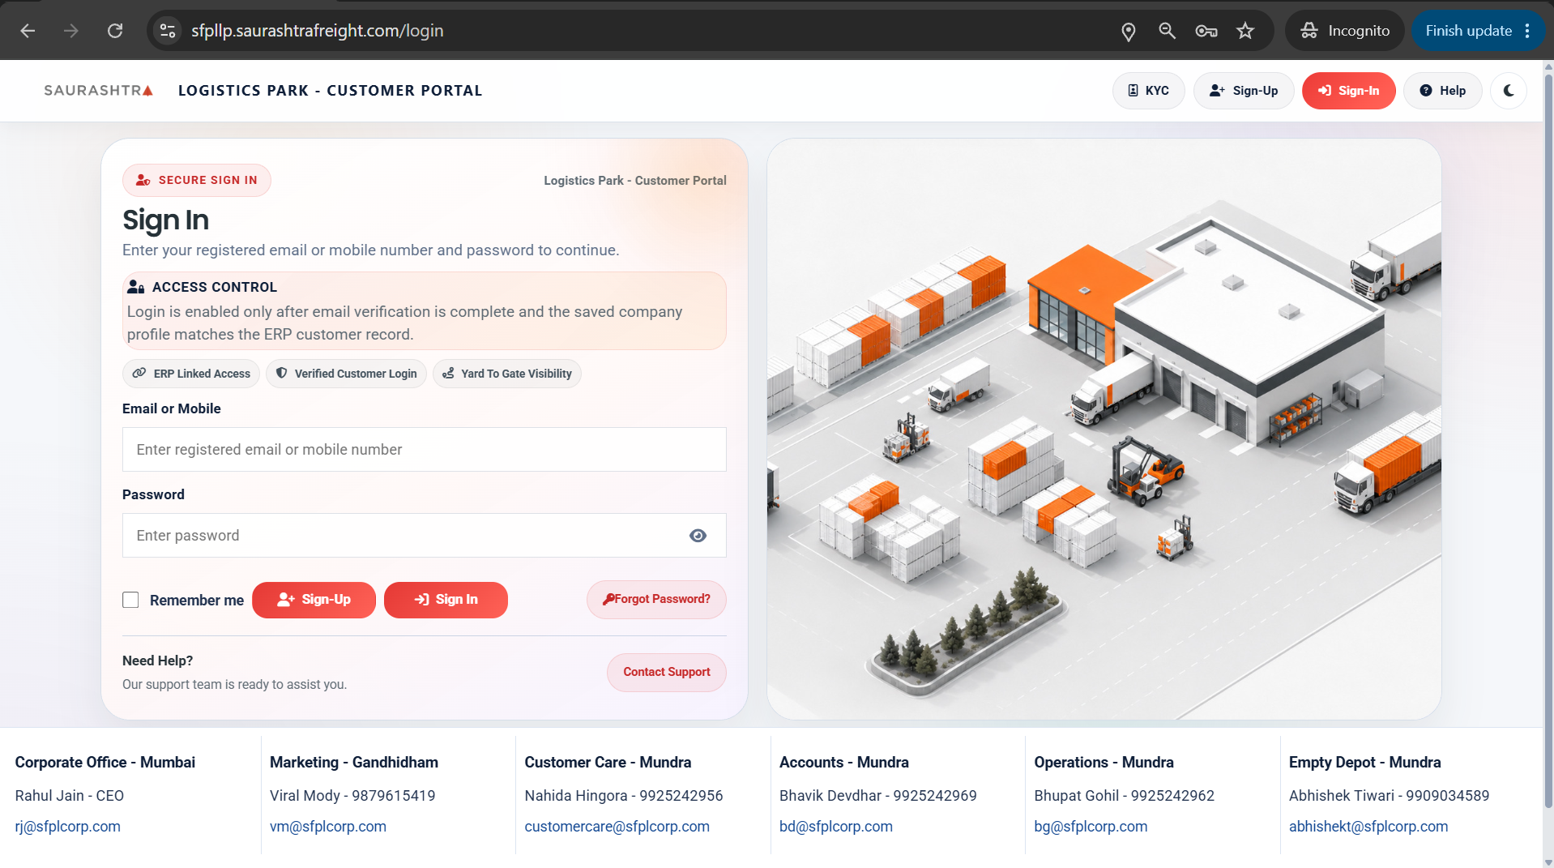Click the Yard To Gate Visibility chip

[x=507, y=374]
